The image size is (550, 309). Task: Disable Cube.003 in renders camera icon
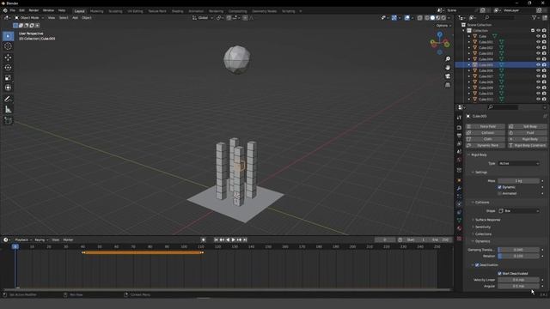tap(544, 53)
